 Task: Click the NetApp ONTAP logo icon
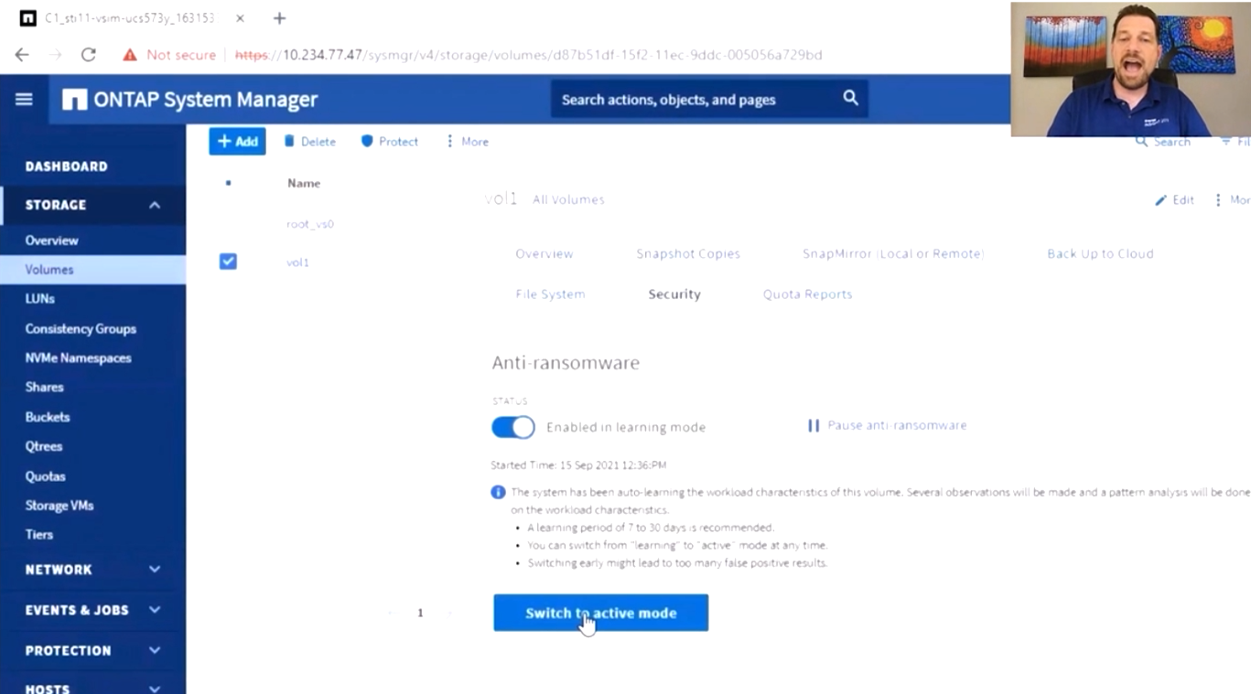point(74,100)
